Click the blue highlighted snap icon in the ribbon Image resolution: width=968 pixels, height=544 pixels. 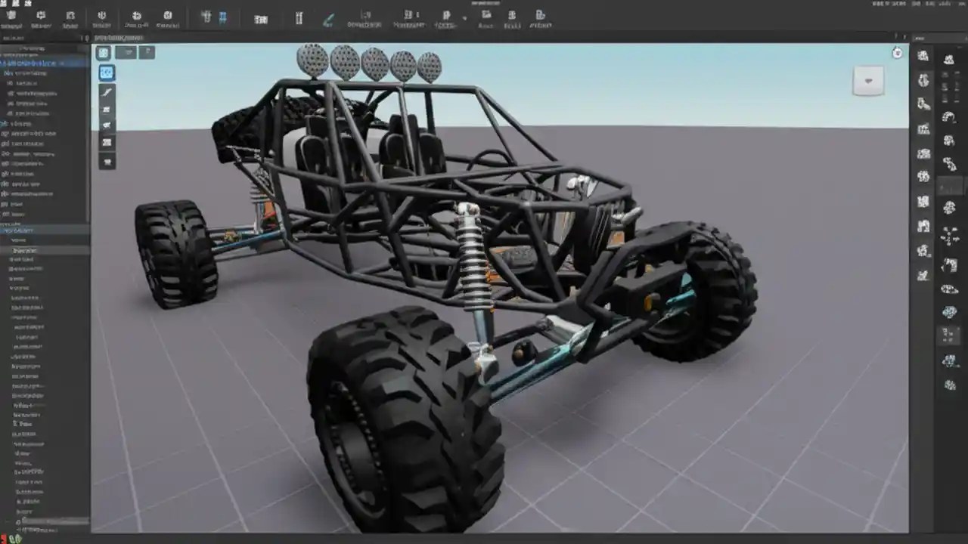[222, 17]
